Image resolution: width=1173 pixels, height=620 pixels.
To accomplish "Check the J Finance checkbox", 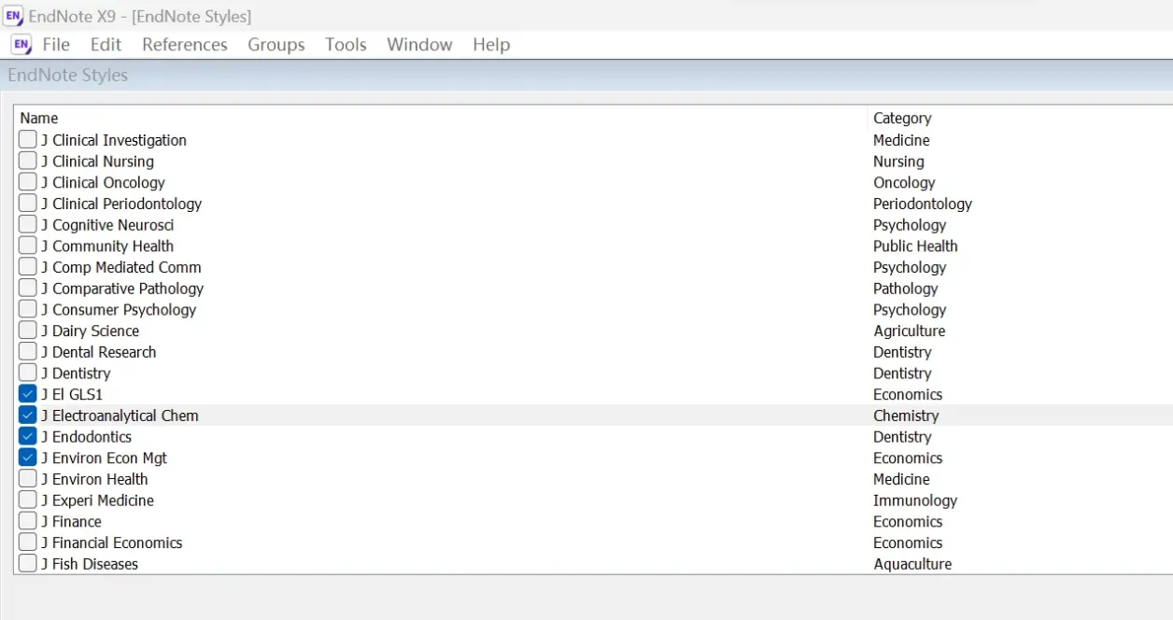I will (x=28, y=521).
